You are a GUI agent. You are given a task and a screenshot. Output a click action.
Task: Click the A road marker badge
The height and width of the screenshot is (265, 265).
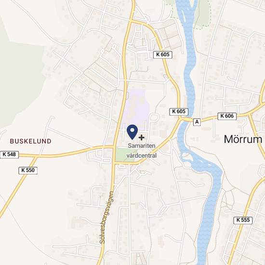coord(197,122)
